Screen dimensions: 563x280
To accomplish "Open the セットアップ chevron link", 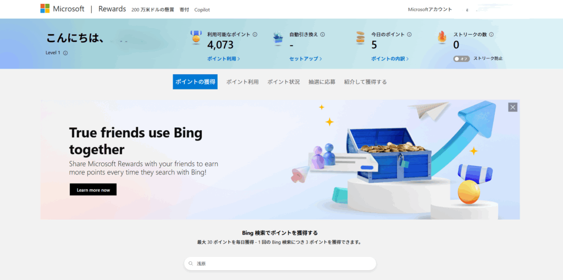I will click(x=305, y=59).
